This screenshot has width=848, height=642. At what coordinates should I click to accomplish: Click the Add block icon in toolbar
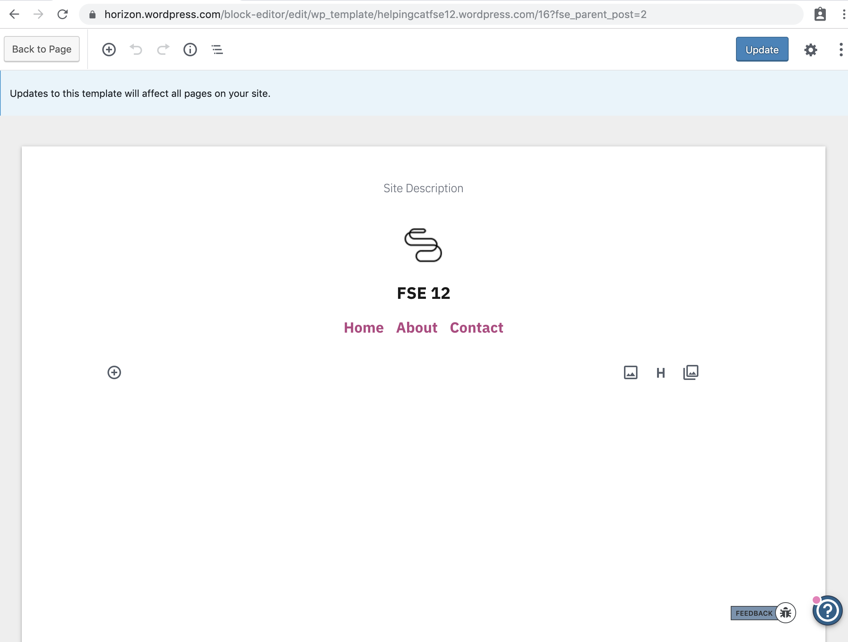point(109,50)
